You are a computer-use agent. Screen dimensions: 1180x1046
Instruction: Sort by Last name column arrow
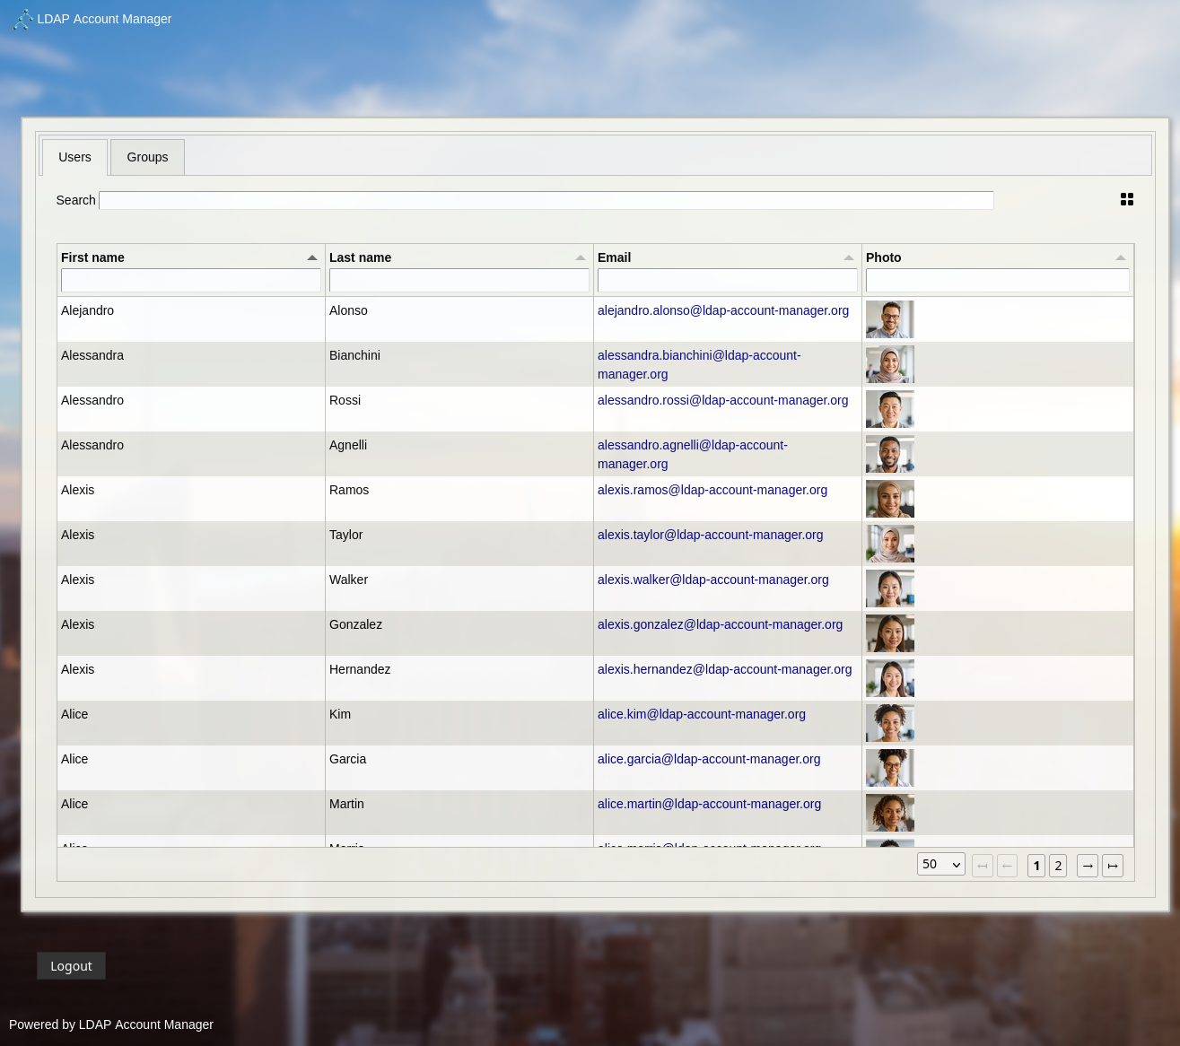pyautogui.click(x=580, y=257)
